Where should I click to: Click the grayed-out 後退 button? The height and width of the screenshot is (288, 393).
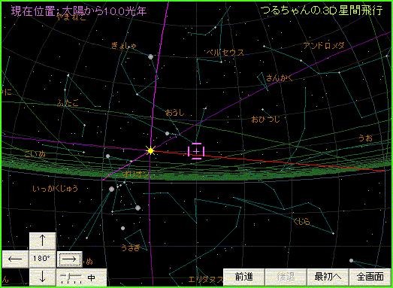tap(286, 277)
